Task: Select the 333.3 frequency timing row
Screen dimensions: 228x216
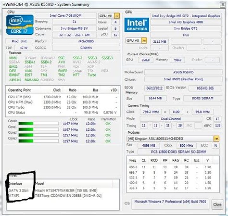Action: click(x=173, y=188)
